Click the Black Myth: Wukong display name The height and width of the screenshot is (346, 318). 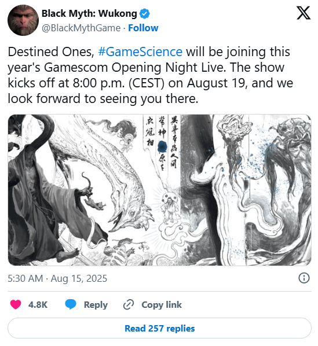(x=89, y=13)
